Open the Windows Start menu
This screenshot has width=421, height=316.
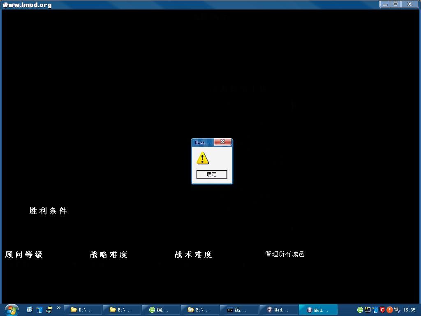12,309
